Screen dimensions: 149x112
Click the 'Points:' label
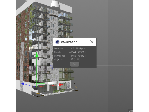58,52
